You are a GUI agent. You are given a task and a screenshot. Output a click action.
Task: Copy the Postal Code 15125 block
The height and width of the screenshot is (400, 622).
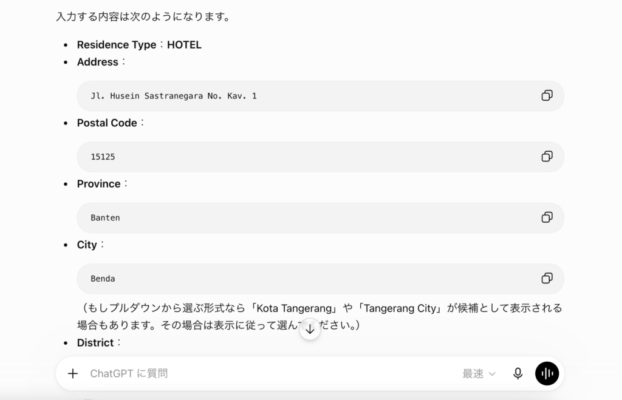tap(547, 157)
